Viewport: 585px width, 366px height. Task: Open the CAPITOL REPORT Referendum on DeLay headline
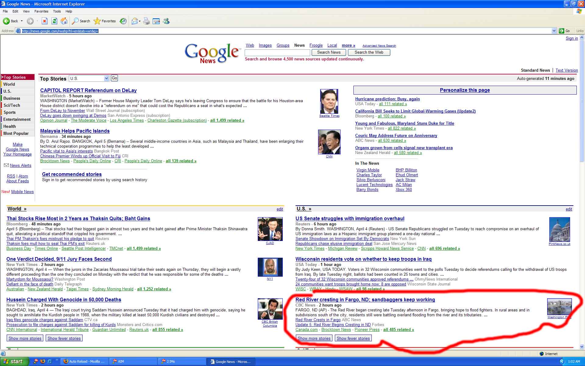tap(88, 90)
